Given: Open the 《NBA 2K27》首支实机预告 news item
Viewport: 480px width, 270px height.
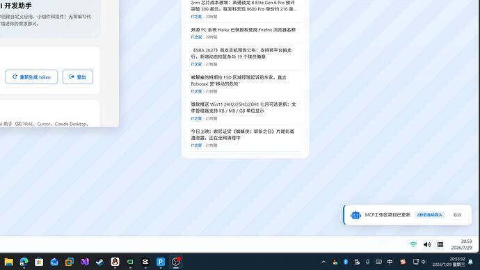Looking at the screenshot, I should 241,54.
